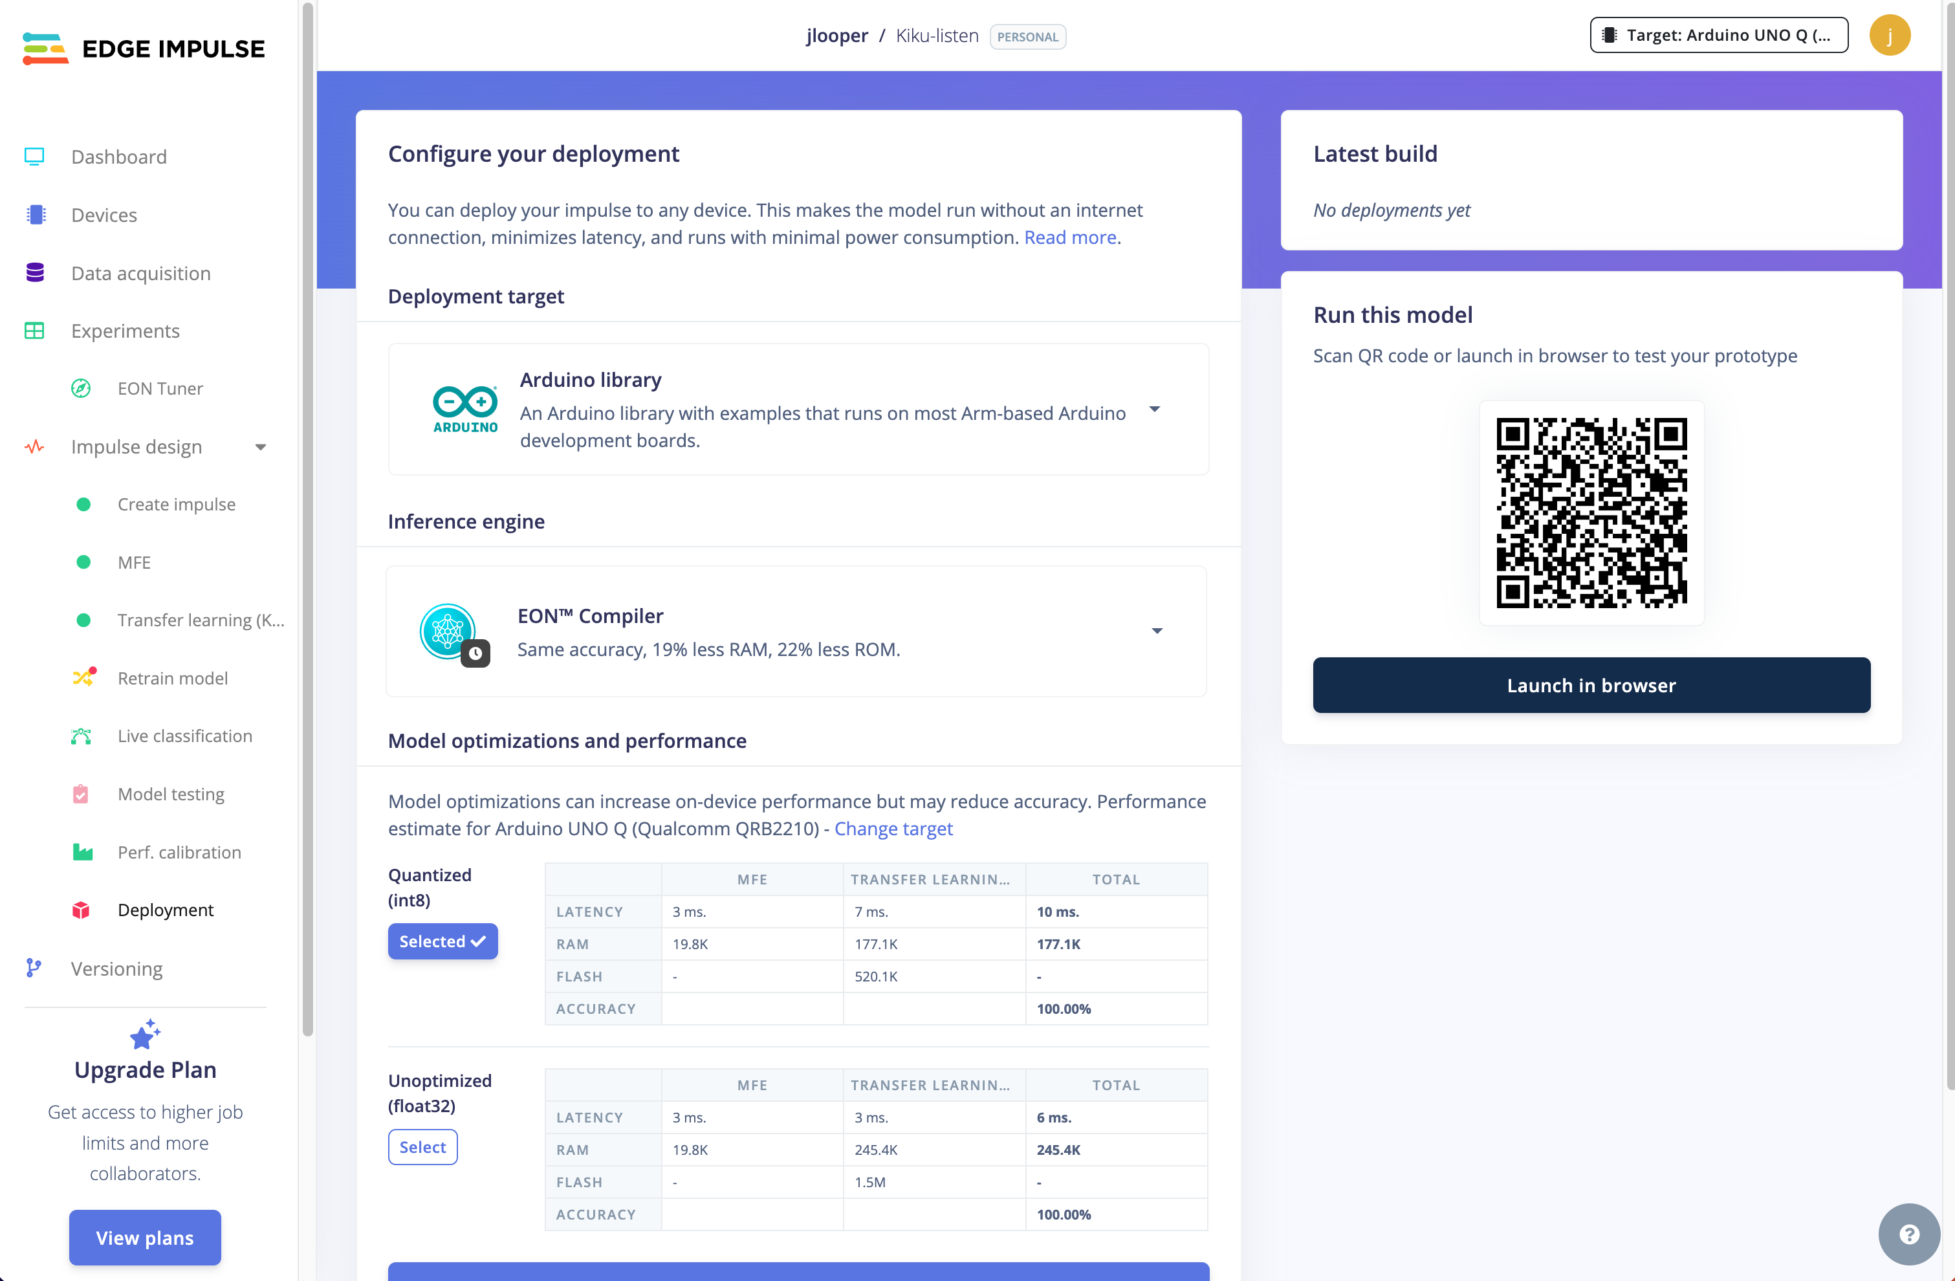Follow the Read more link
Screen dimensions: 1955x1281
[x=1069, y=237]
